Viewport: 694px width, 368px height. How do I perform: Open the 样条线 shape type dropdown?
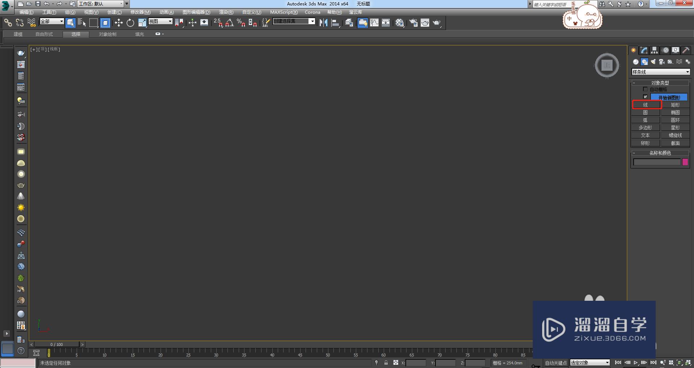661,72
